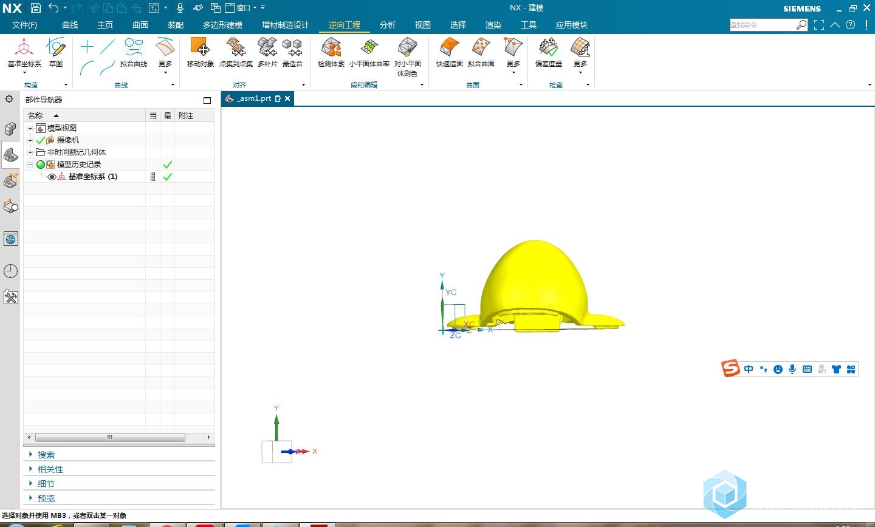
Task: Expand the 非时间戳记几何体 tree node
Action: click(30, 152)
